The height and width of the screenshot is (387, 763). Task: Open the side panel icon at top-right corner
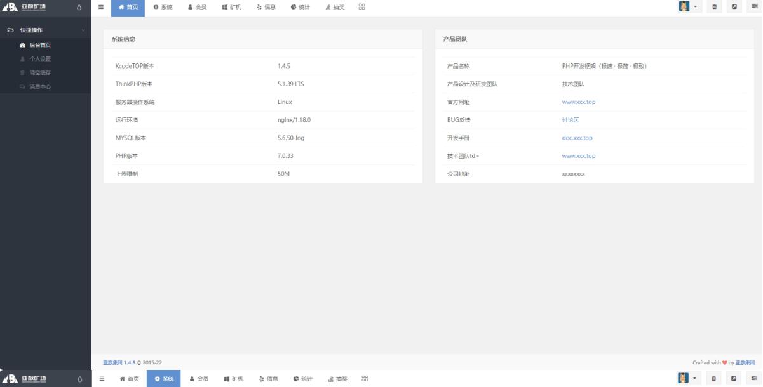(x=753, y=8)
